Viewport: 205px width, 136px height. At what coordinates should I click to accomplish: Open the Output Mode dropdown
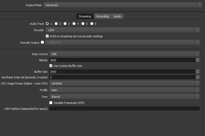coord(123,5)
